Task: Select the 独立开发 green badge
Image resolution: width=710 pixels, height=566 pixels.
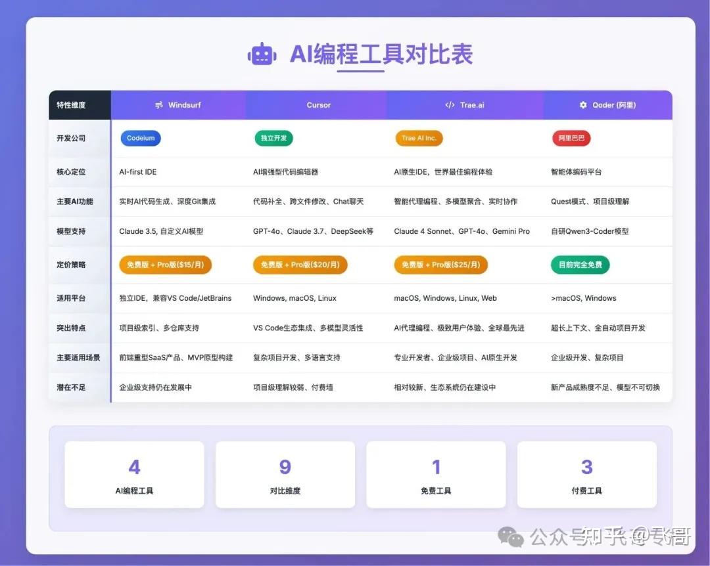Action: [273, 138]
